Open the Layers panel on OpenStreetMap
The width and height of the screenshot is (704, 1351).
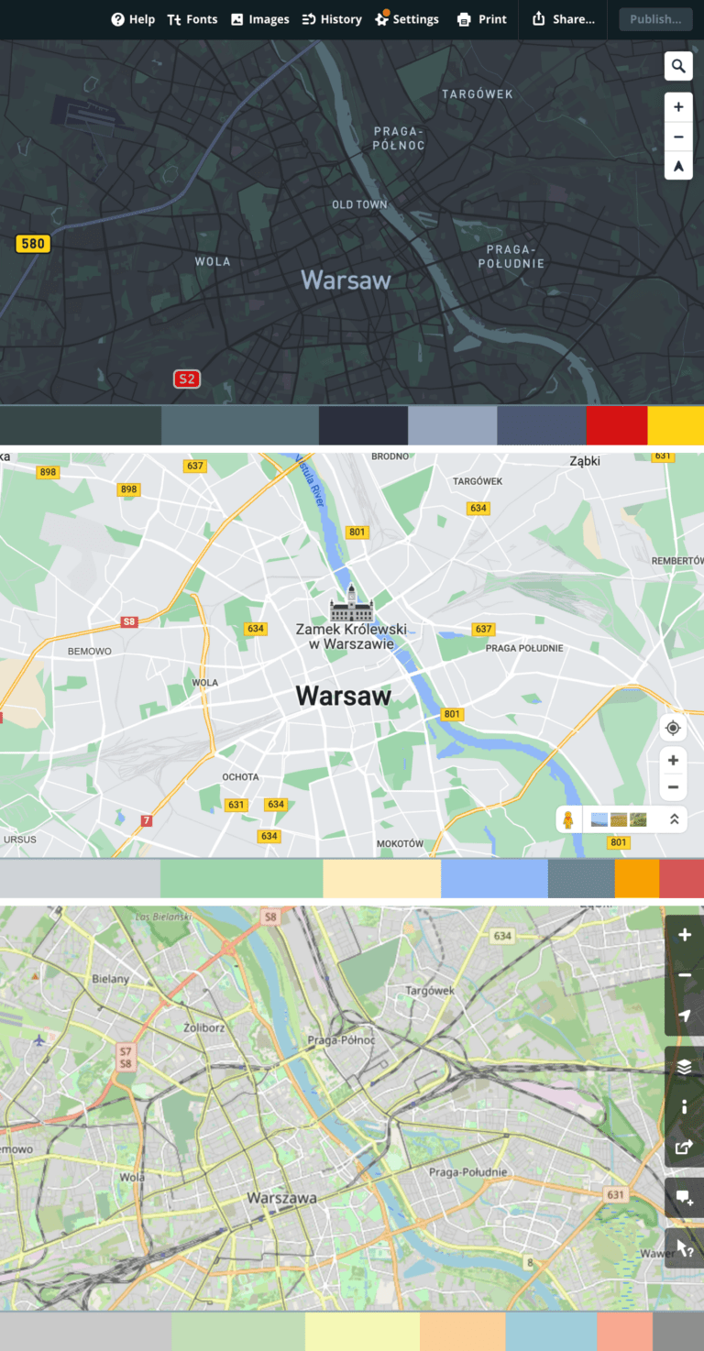(x=685, y=1067)
